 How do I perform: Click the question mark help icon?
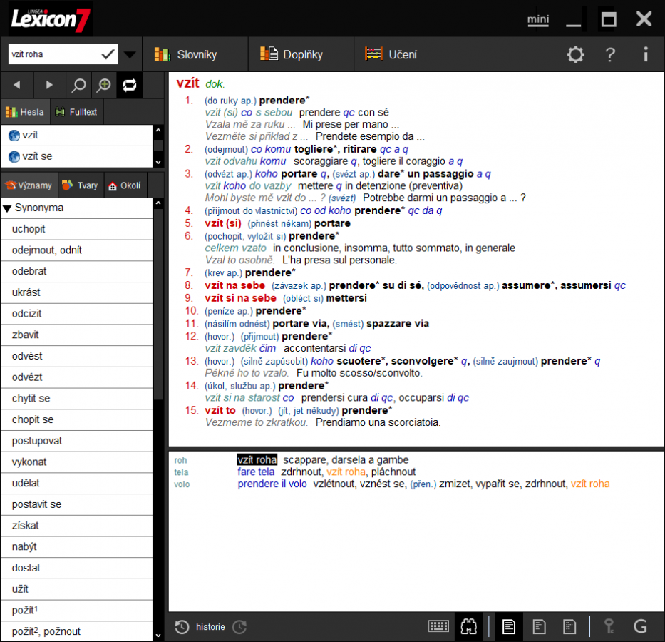(609, 54)
